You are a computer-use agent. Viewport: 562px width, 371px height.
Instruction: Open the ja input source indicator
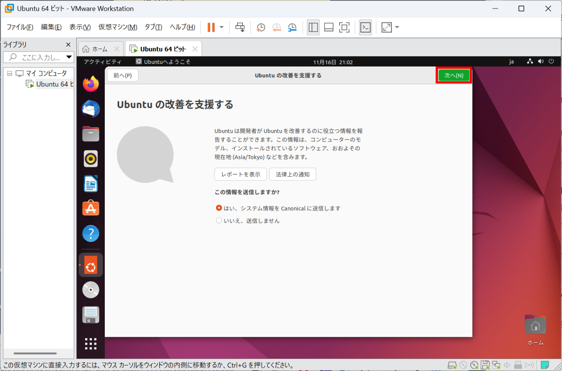(x=511, y=62)
